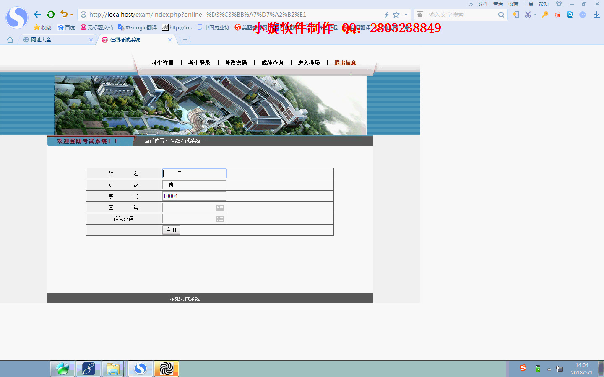604x377 pixels.
Task: Click the 收藏 star in the bookmarks bar
Action: pyautogui.click(x=42, y=27)
